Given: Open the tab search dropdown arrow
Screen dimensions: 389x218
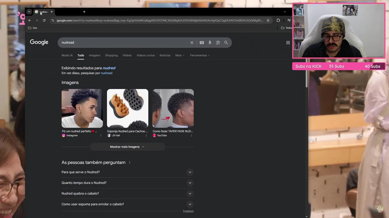Looking at the screenshot, I should point(29,12).
